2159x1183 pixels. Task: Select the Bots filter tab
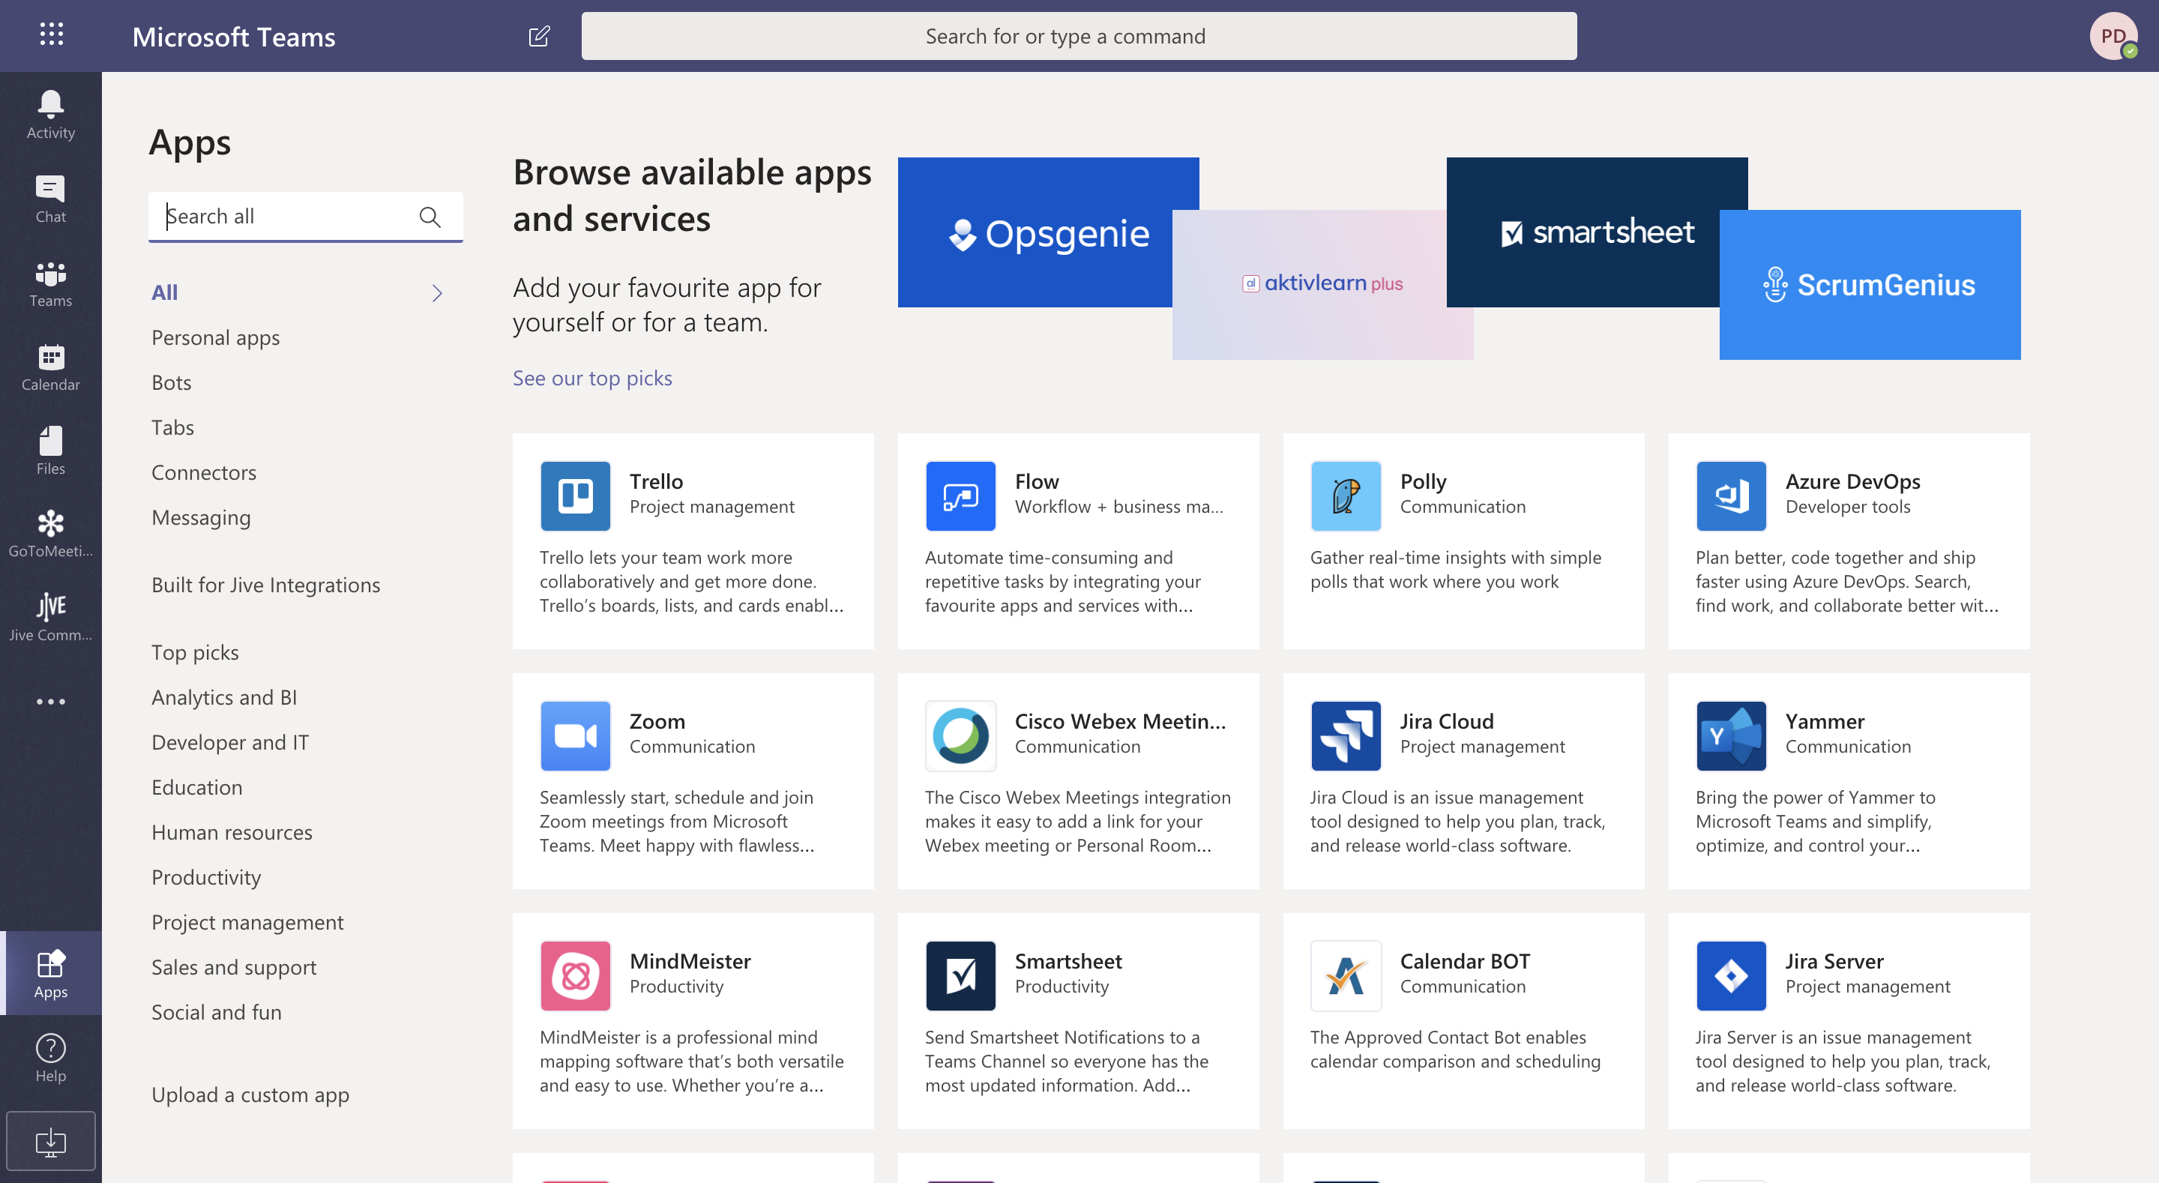point(172,380)
